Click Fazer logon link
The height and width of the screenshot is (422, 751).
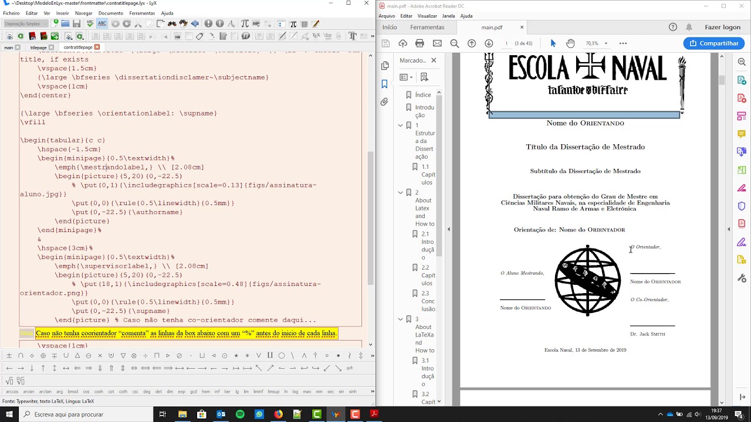click(722, 28)
